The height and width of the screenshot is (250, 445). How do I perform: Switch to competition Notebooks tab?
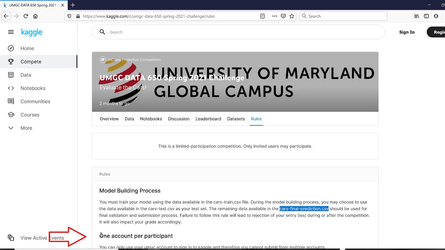[x=151, y=119]
